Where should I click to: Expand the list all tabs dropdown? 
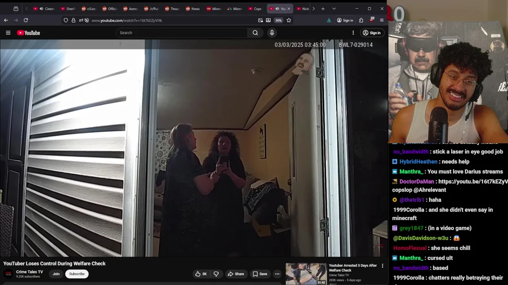(x=334, y=9)
